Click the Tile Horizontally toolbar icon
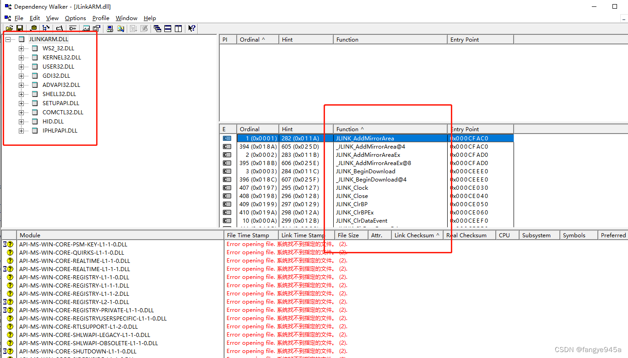 [x=168, y=28]
